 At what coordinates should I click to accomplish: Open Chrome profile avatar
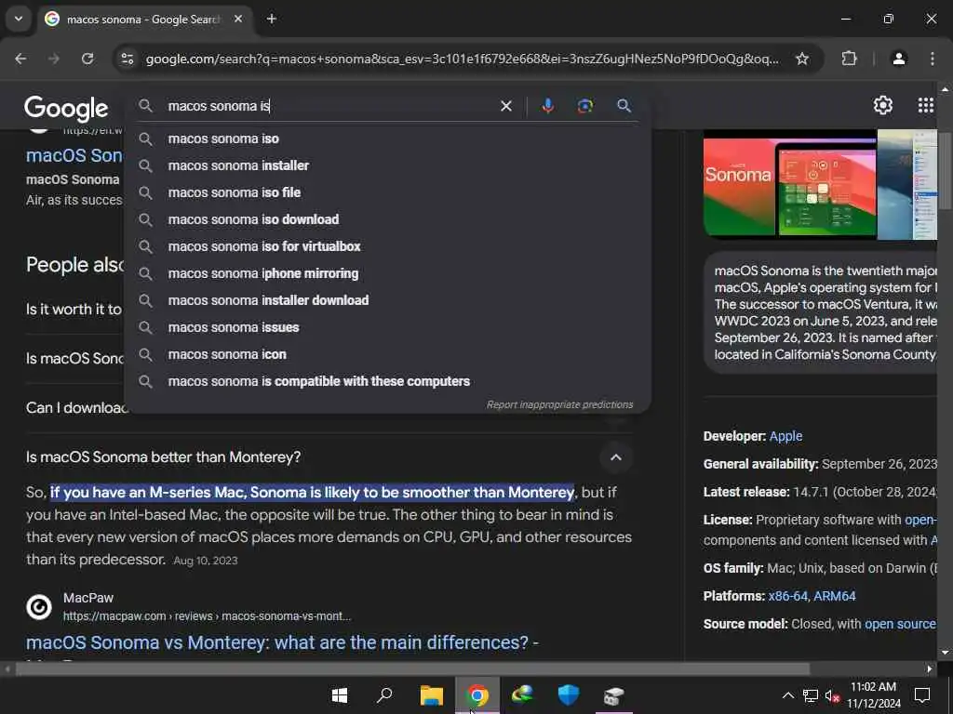[x=898, y=59]
